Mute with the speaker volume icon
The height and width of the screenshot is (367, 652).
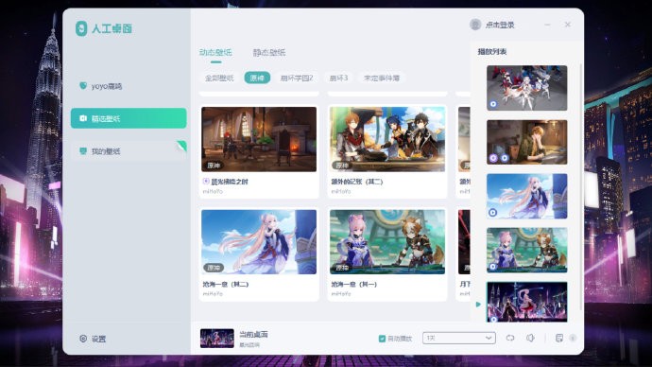531,338
